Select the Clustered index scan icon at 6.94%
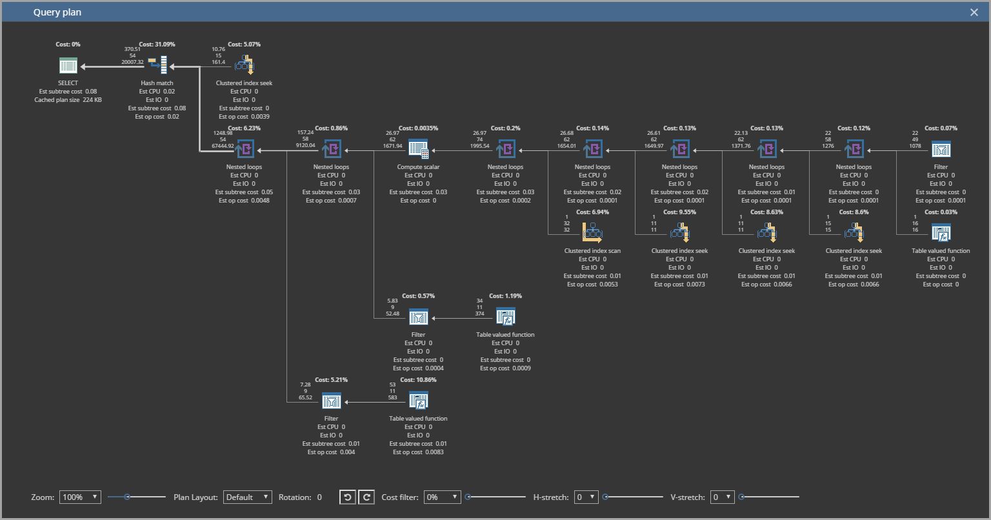This screenshot has width=991, height=520. [592, 232]
